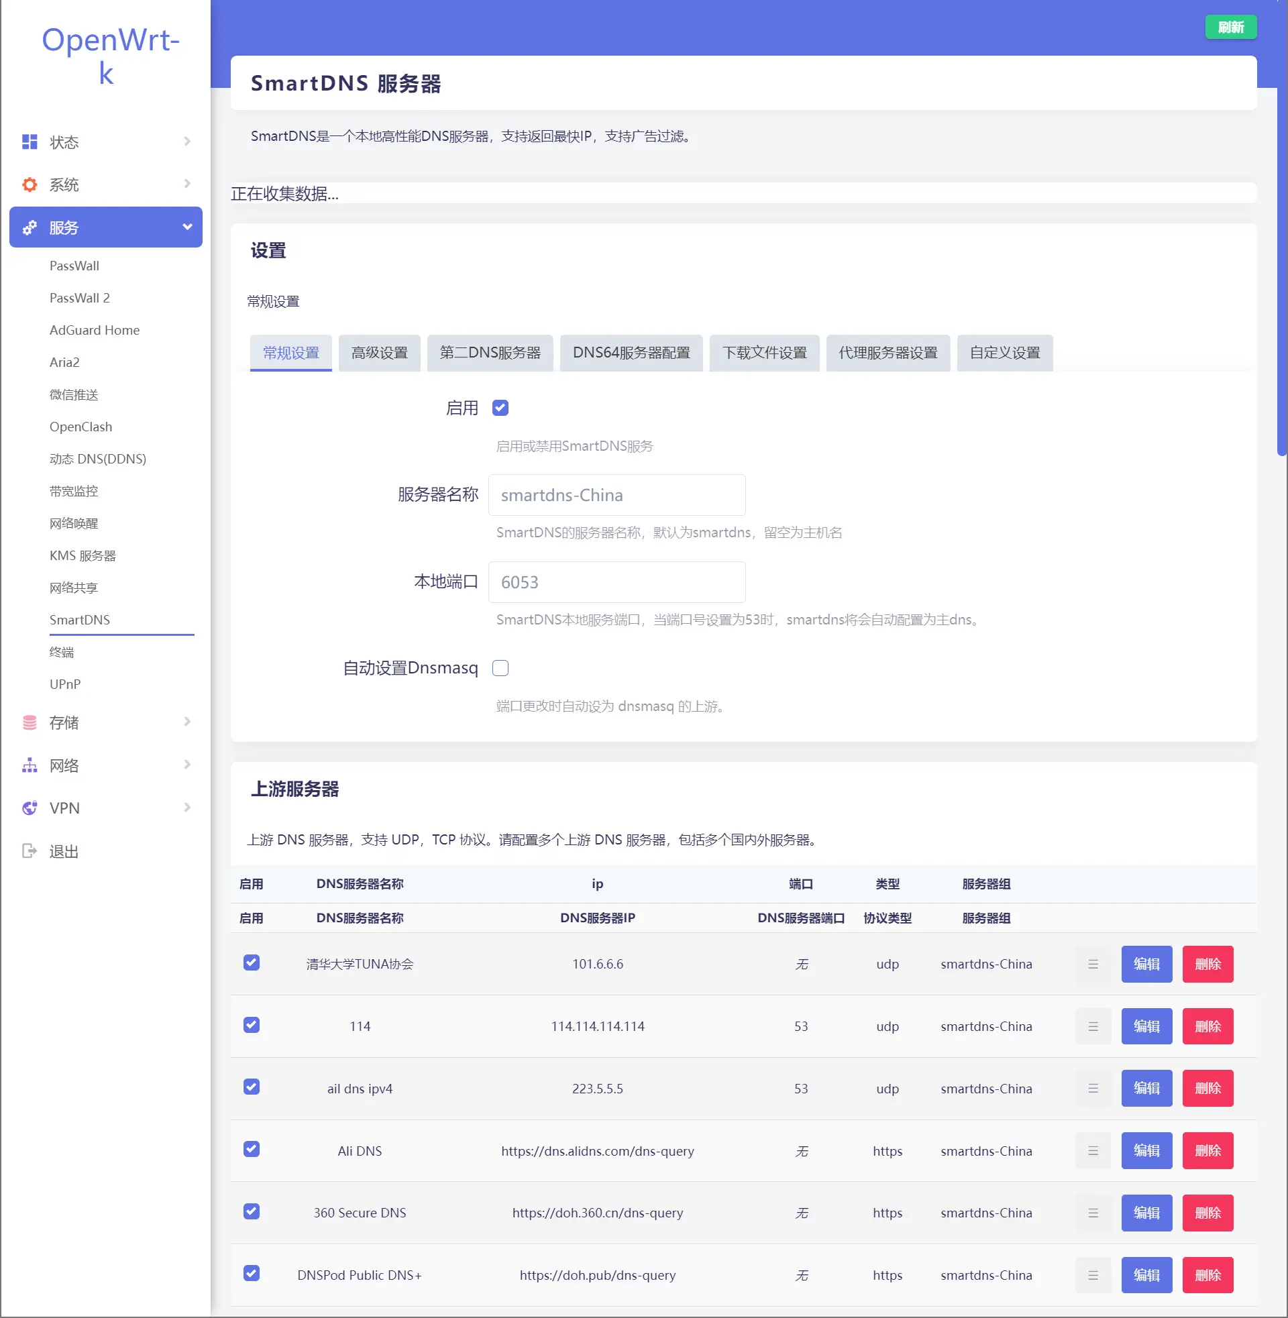The height and width of the screenshot is (1318, 1288).
Task: Uncheck the 清华大学TUNA协会 server checkbox
Action: coord(252,963)
